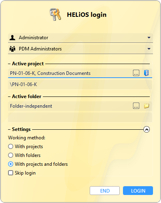
Task: Click the yellow folder icon
Action: click(147, 106)
